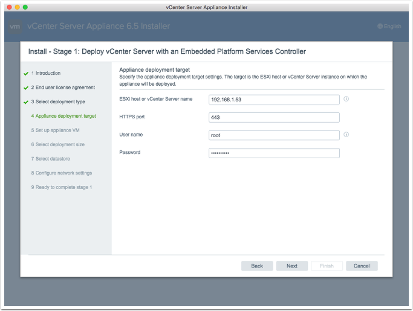Click checkmark beside Select deployment type
413x311 pixels.
[26, 102]
